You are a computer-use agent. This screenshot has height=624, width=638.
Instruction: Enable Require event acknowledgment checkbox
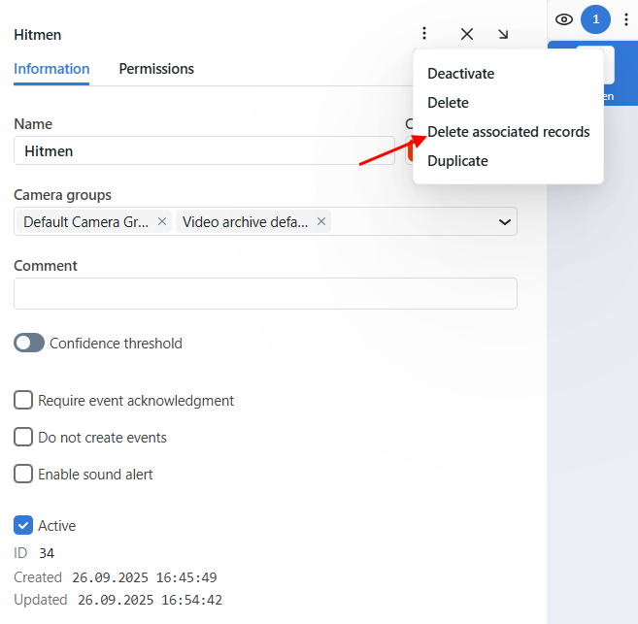coord(23,400)
